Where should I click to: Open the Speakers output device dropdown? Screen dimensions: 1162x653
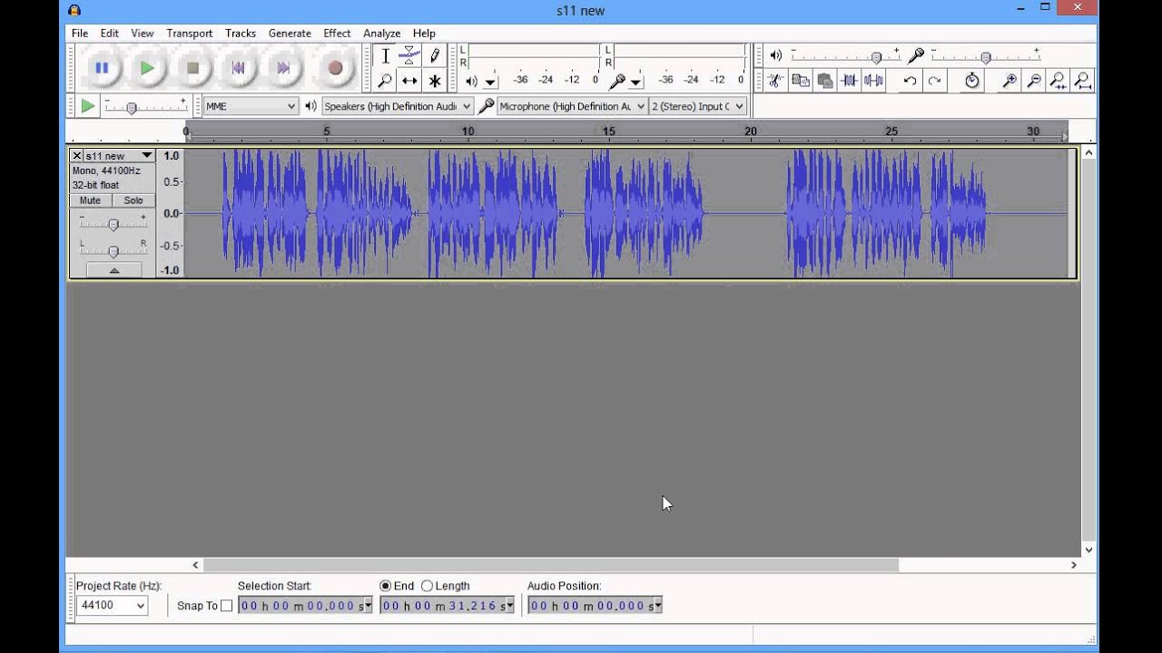tap(398, 106)
